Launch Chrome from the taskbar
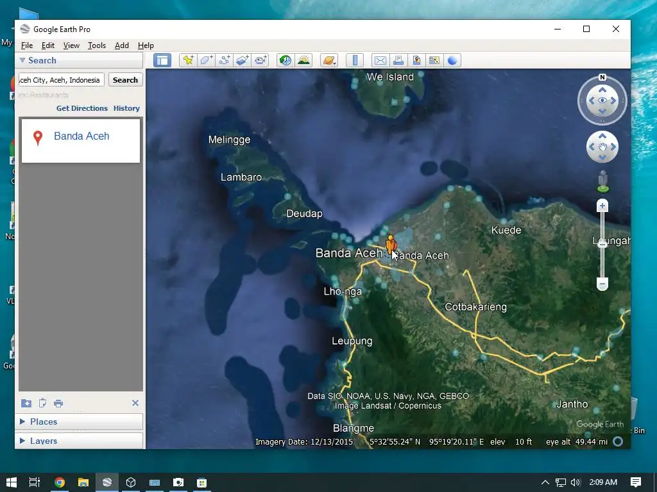The height and width of the screenshot is (492, 657). 60,482
